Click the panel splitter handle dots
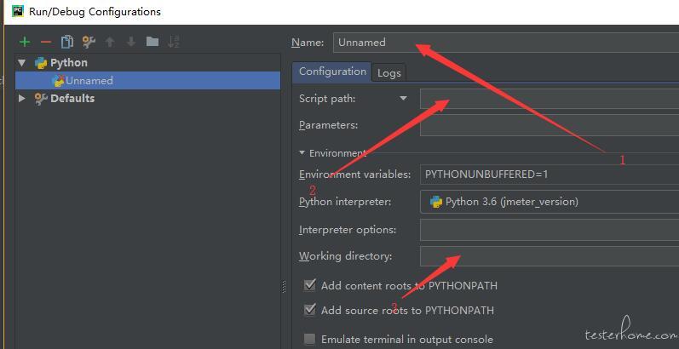This screenshot has height=349, width=679. click(285, 286)
